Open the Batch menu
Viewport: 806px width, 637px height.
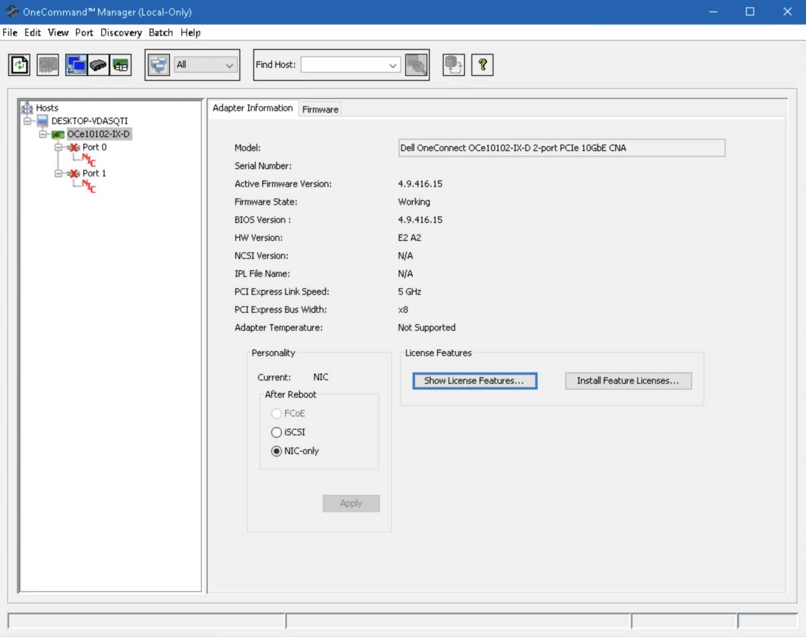click(x=161, y=32)
